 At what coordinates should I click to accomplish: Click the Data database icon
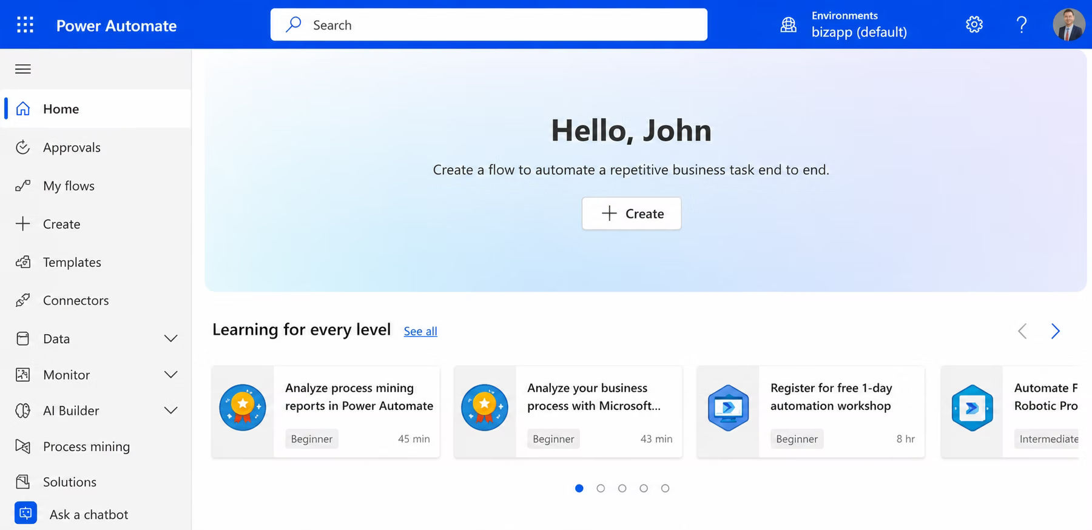(x=23, y=338)
